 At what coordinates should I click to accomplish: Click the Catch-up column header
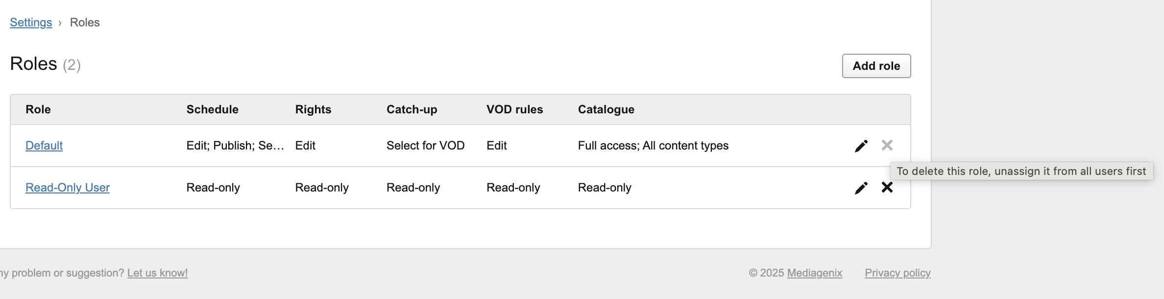[412, 109]
